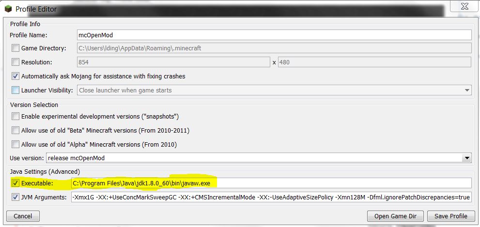This screenshot has width=480, height=227.
Task: Open the Use version dropdown
Action: coord(259,158)
